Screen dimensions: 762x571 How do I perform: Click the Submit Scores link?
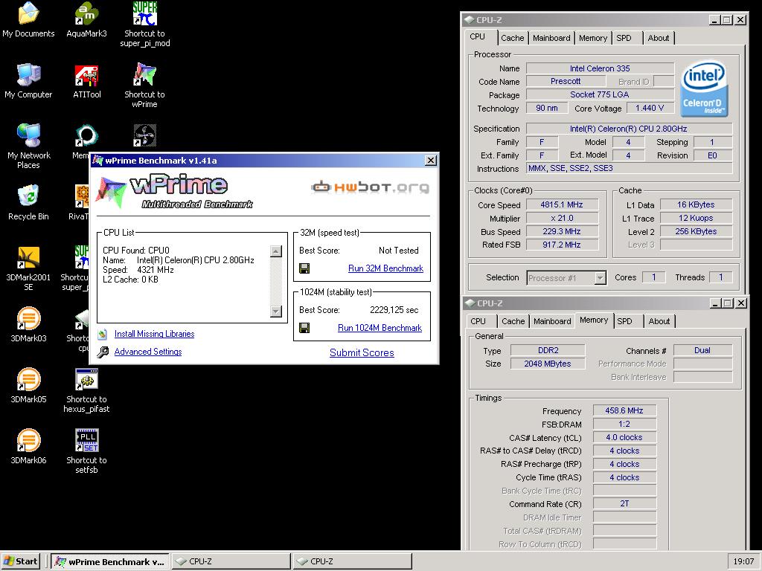[362, 353]
